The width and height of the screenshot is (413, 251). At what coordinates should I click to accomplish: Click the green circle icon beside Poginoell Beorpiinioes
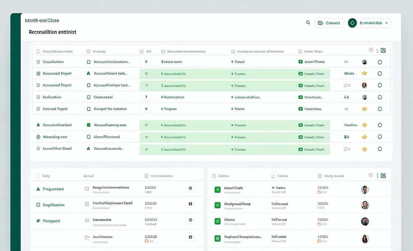(x=218, y=238)
